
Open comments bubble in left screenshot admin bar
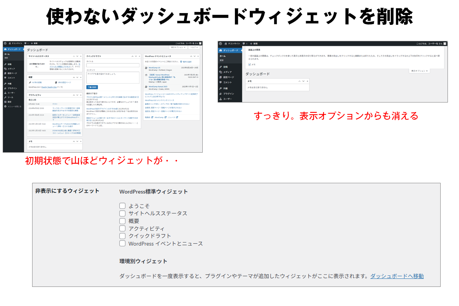pos(26,43)
